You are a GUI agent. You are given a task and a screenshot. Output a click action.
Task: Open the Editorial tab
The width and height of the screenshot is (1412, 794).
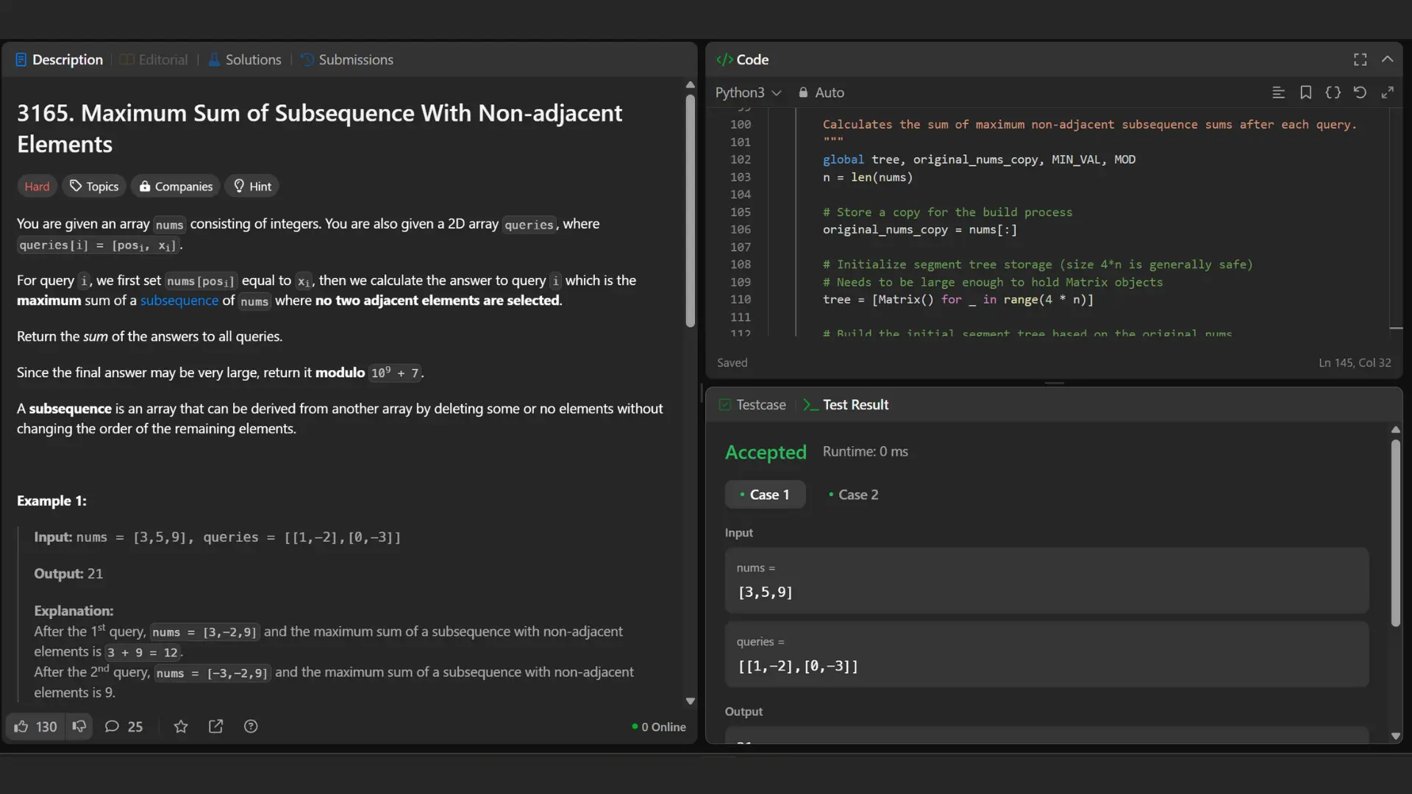coord(154,60)
